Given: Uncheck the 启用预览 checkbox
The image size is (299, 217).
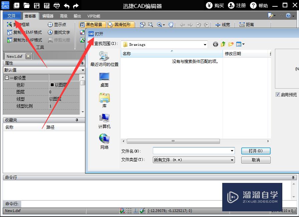Looking at the screenshot, I should 278,94.
